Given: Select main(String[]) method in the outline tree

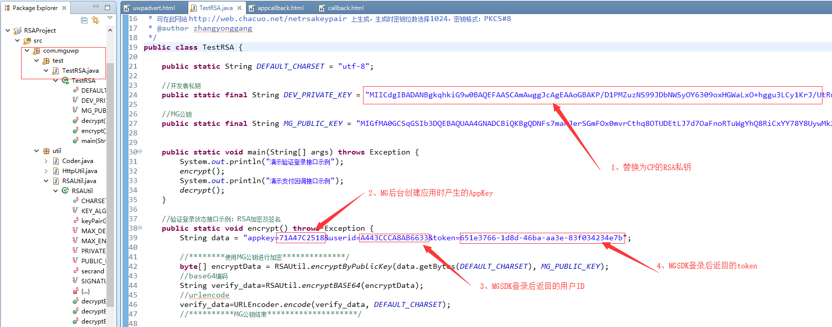Looking at the screenshot, I should [93, 141].
